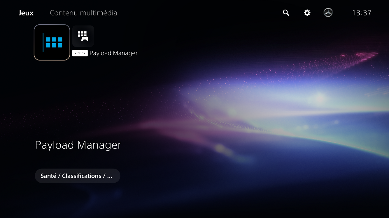Open the user profile avatar
Image resolution: width=389 pixels, height=218 pixels.
click(x=328, y=12)
